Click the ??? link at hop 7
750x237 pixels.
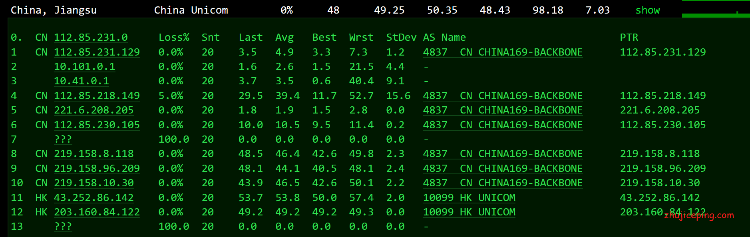tap(63, 139)
